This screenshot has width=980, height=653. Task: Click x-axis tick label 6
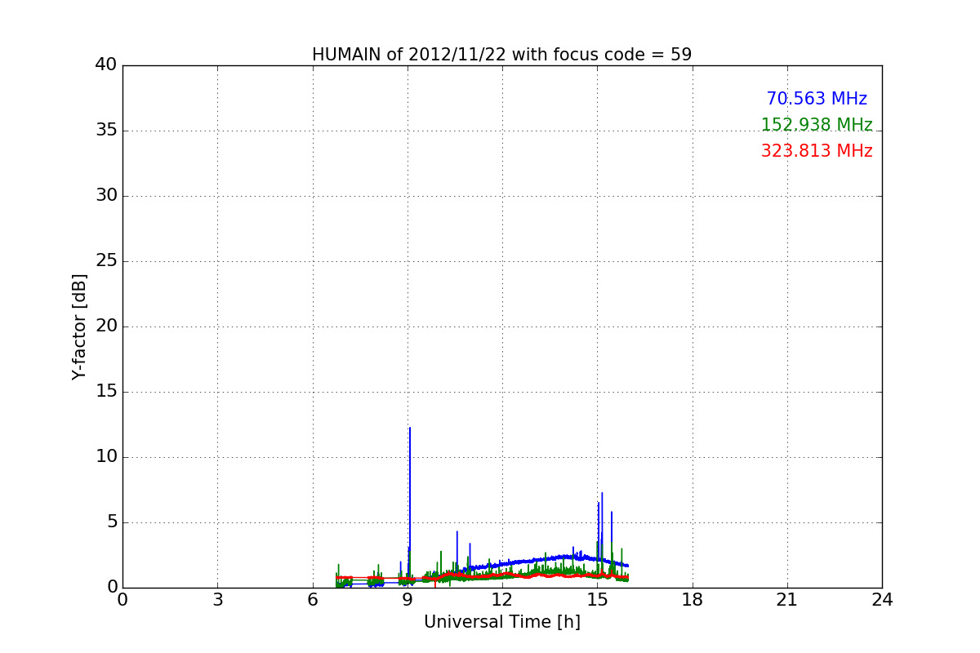(x=312, y=599)
